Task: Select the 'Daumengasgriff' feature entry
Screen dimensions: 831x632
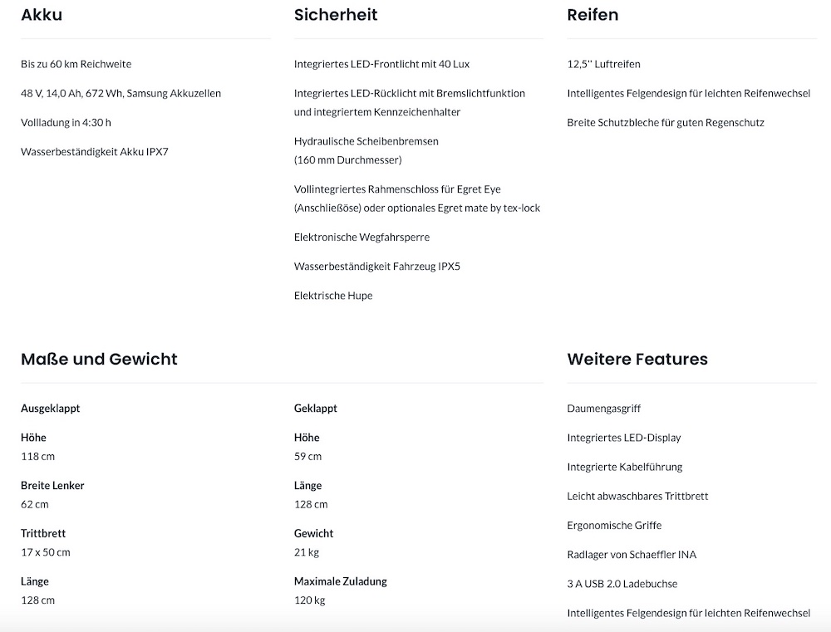Action: click(x=603, y=409)
